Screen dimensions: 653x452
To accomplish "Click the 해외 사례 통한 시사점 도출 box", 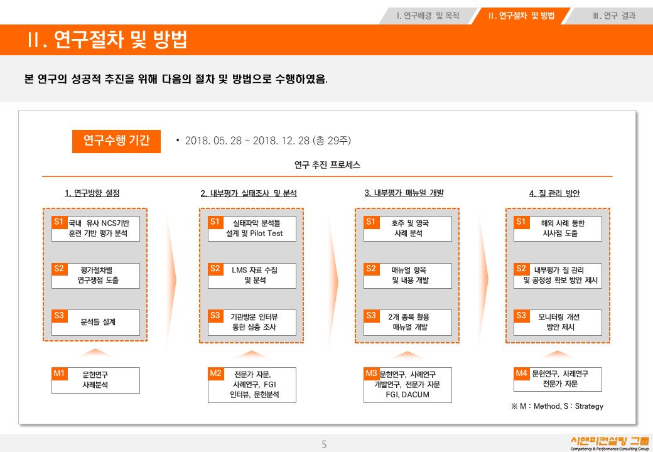I will (558, 229).
